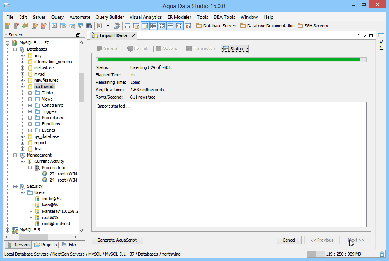This screenshot has height=261, width=389.
Task: Click the Cancel button
Action: pyautogui.click(x=289, y=240)
